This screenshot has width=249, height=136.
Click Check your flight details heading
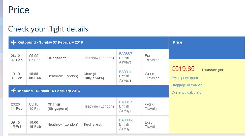pos(48,29)
